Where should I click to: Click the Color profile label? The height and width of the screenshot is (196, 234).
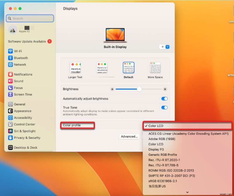(72, 125)
